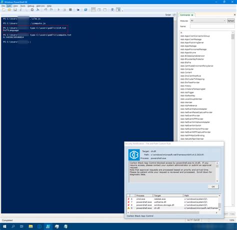The height and width of the screenshot is (230, 237).
Task: Click the Undo toolbar icon
Action: 45,10
